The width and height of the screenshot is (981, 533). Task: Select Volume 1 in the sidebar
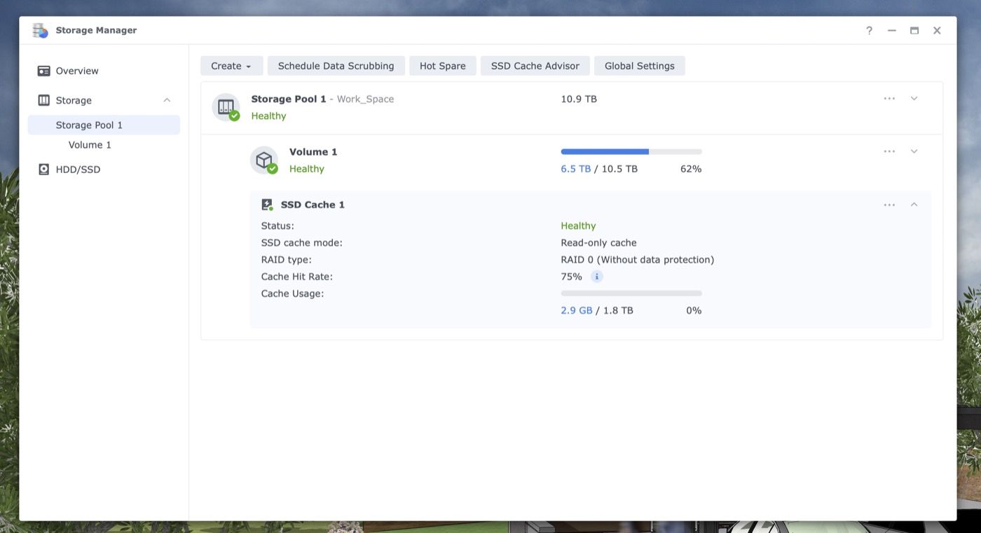90,145
